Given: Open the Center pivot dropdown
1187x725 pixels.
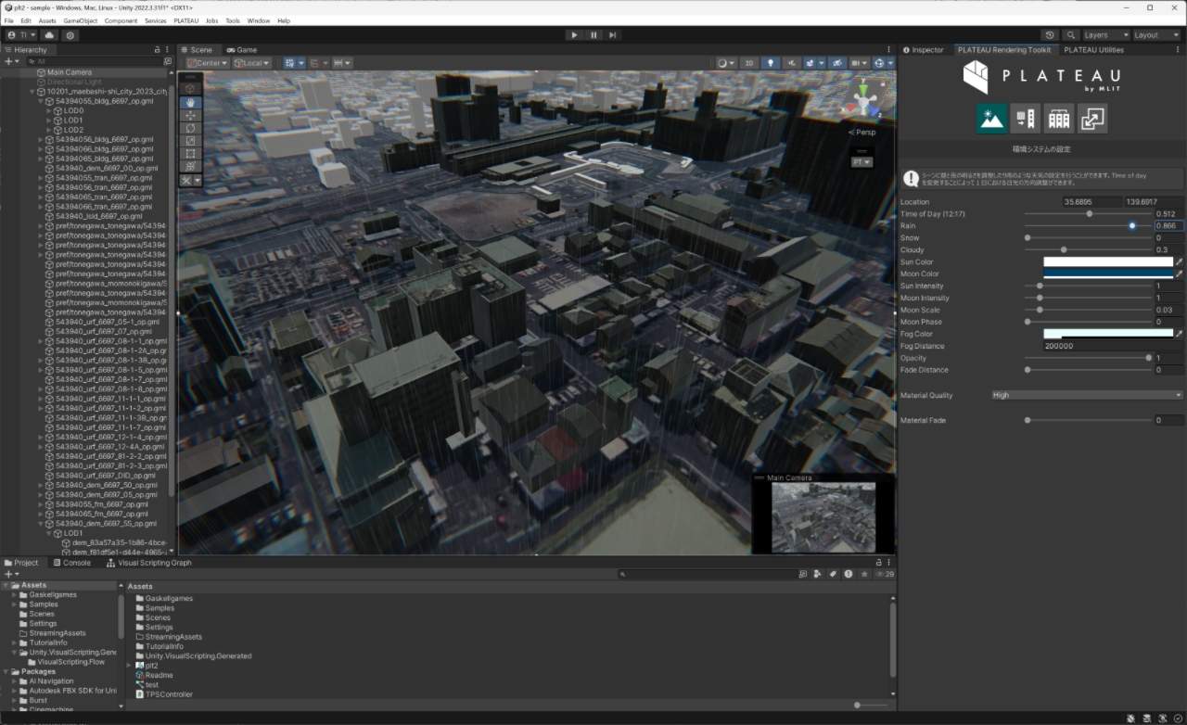Looking at the screenshot, I should tap(206, 63).
